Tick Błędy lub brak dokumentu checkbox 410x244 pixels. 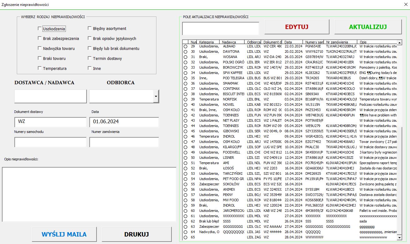click(x=90, y=48)
